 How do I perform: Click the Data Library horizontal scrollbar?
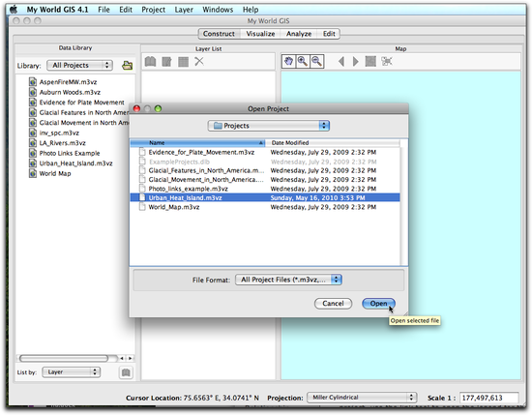[x=64, y=358]
